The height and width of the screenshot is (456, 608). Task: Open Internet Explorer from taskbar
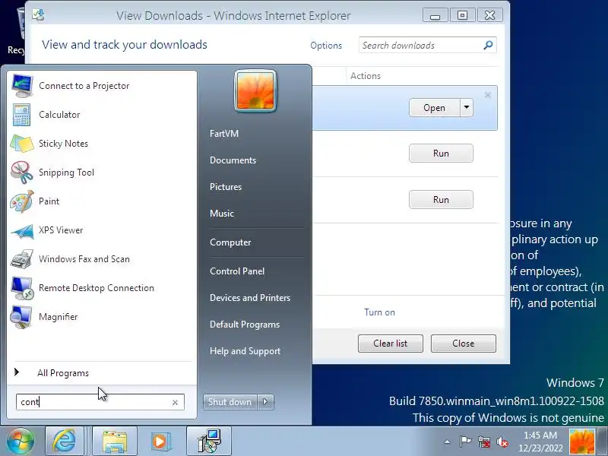[x=65, y=441]
